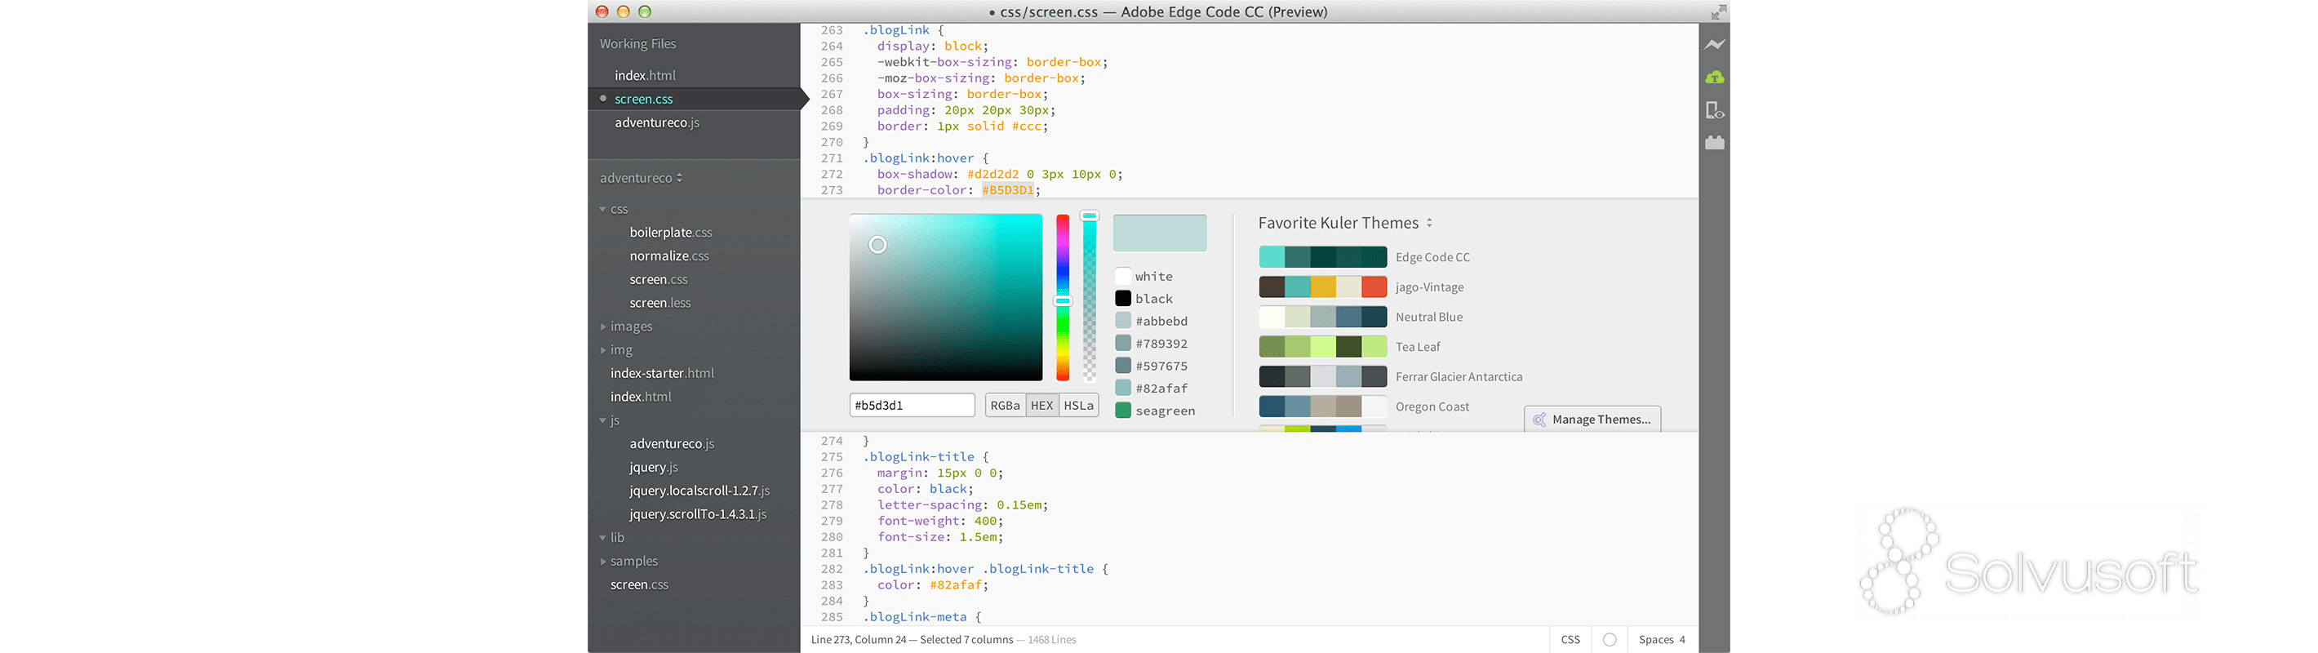Open the CSS language mode selector

click(x=1570, y=639)
